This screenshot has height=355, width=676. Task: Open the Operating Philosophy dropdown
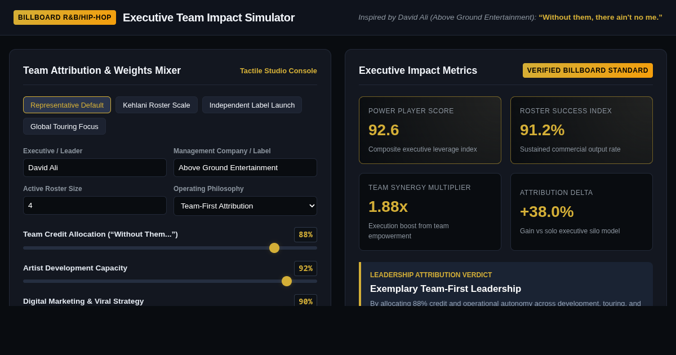[245, 206]
